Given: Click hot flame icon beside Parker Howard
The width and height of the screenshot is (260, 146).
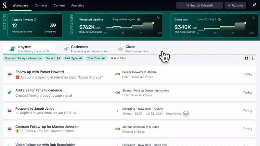Looking at the screenshot, I should (117, 74).
